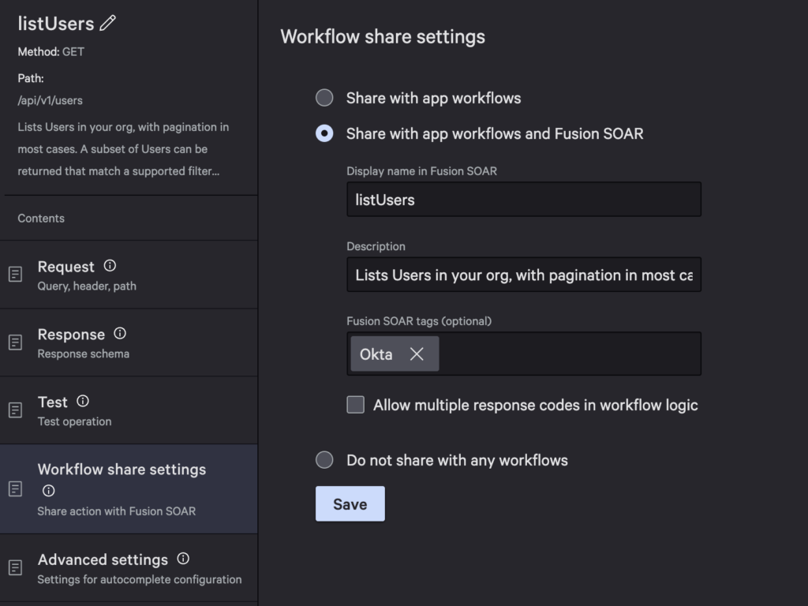Screen dimensions: 808x606
Task: Enable Allow multiple response codes checkbox
Action: click(x=356, y=405)
